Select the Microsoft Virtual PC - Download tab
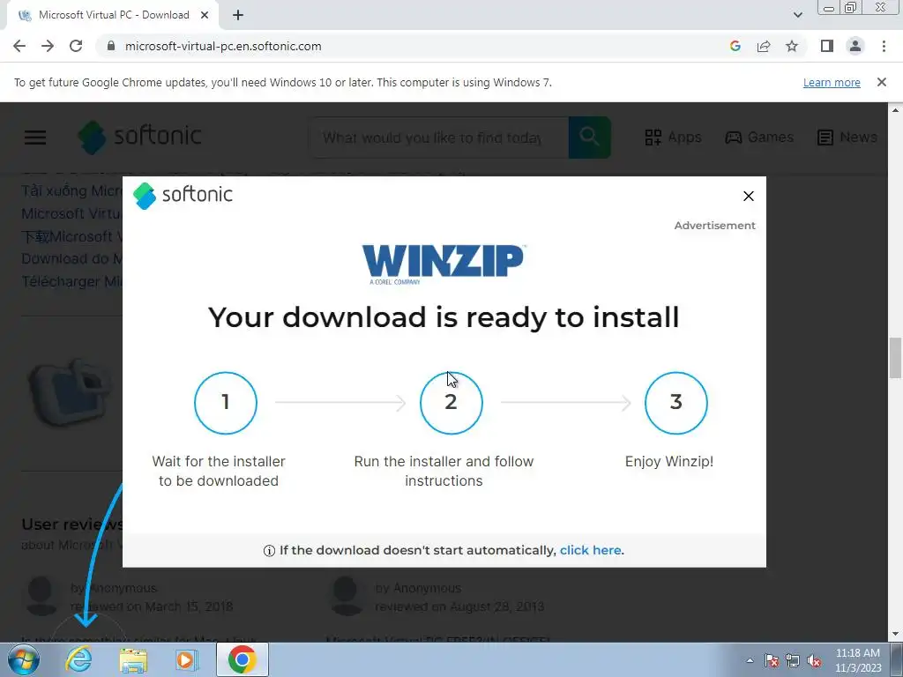The width and height of the screenshot is (903, 677). point(113,16)
